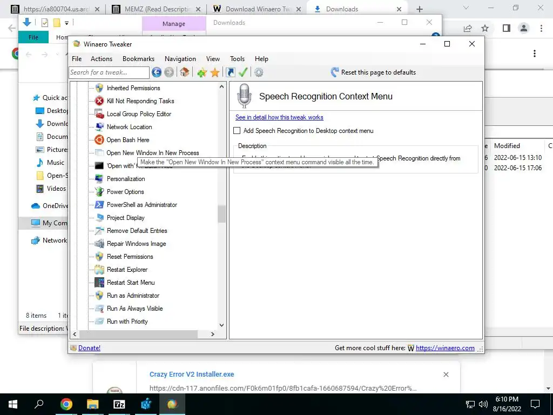
Task: Select Restart Explorer tweak
Action: (127, 270)
